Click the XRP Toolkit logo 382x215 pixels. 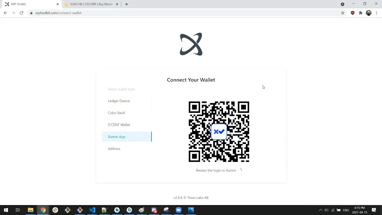(x=191, y=44)
